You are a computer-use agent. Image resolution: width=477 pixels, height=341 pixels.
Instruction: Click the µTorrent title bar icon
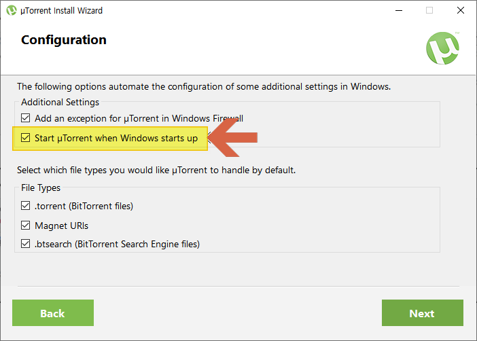point(12,10)
